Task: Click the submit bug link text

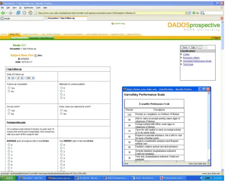Action: pos(120,23)
